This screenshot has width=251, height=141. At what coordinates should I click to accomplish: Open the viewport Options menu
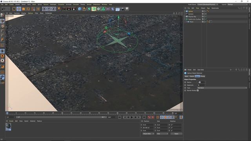click(x=31, y=13)
